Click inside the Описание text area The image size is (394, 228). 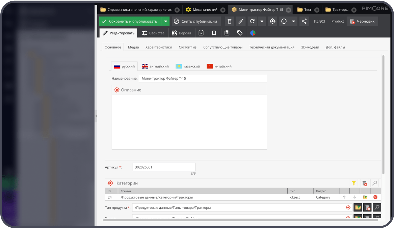189,122
